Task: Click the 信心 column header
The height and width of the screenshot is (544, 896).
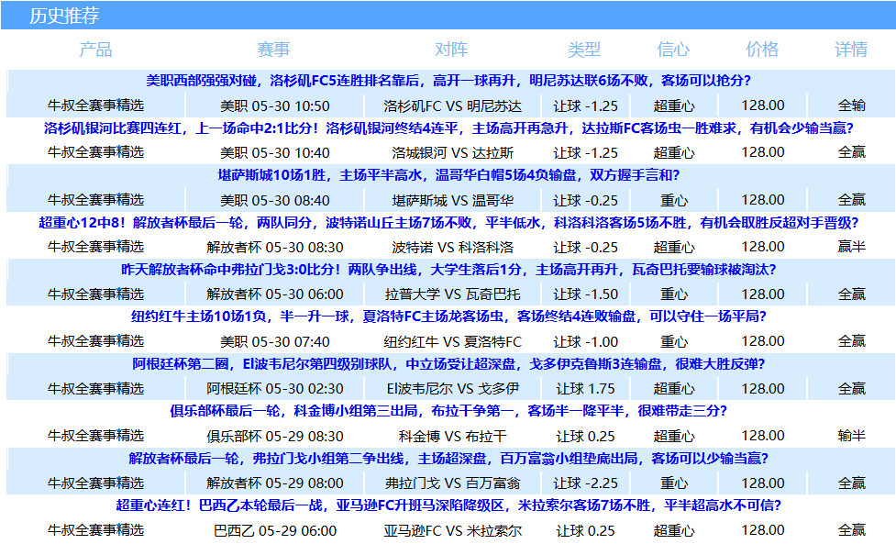Action: (674, 50)
